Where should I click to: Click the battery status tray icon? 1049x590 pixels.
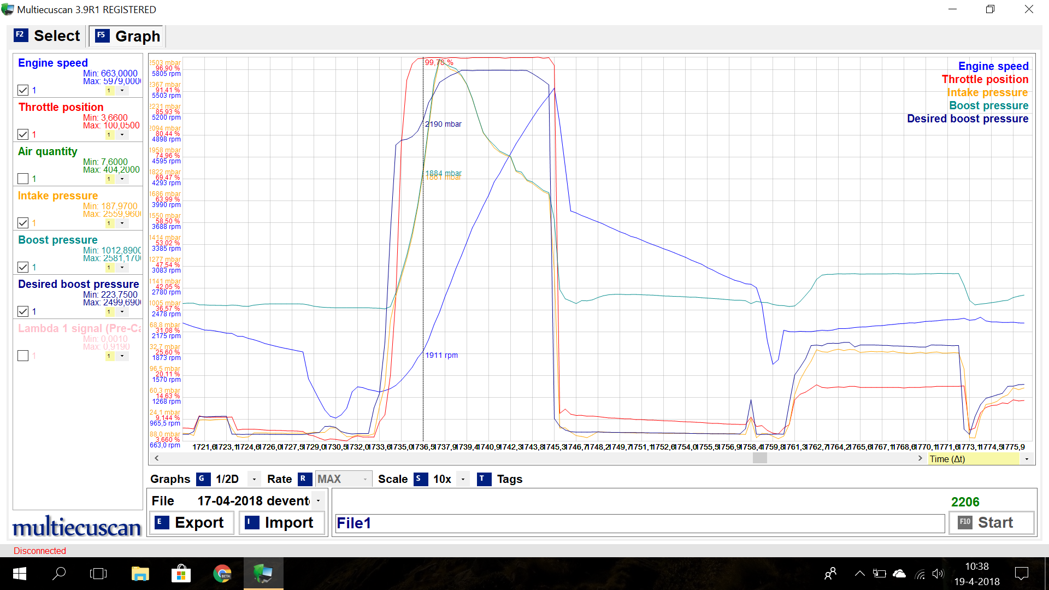879,574
